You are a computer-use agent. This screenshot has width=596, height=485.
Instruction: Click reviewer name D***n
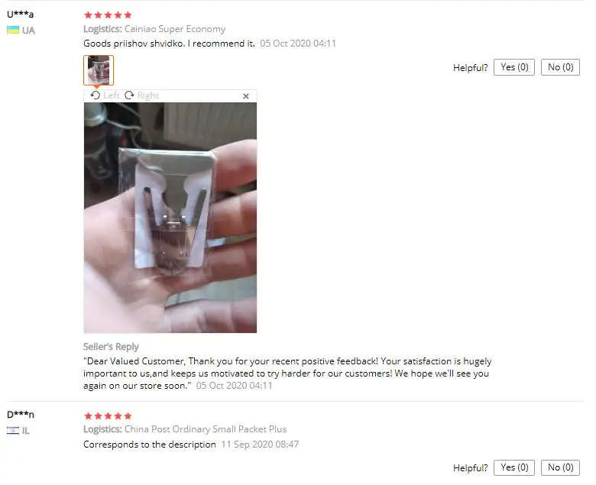click(21, 415)
